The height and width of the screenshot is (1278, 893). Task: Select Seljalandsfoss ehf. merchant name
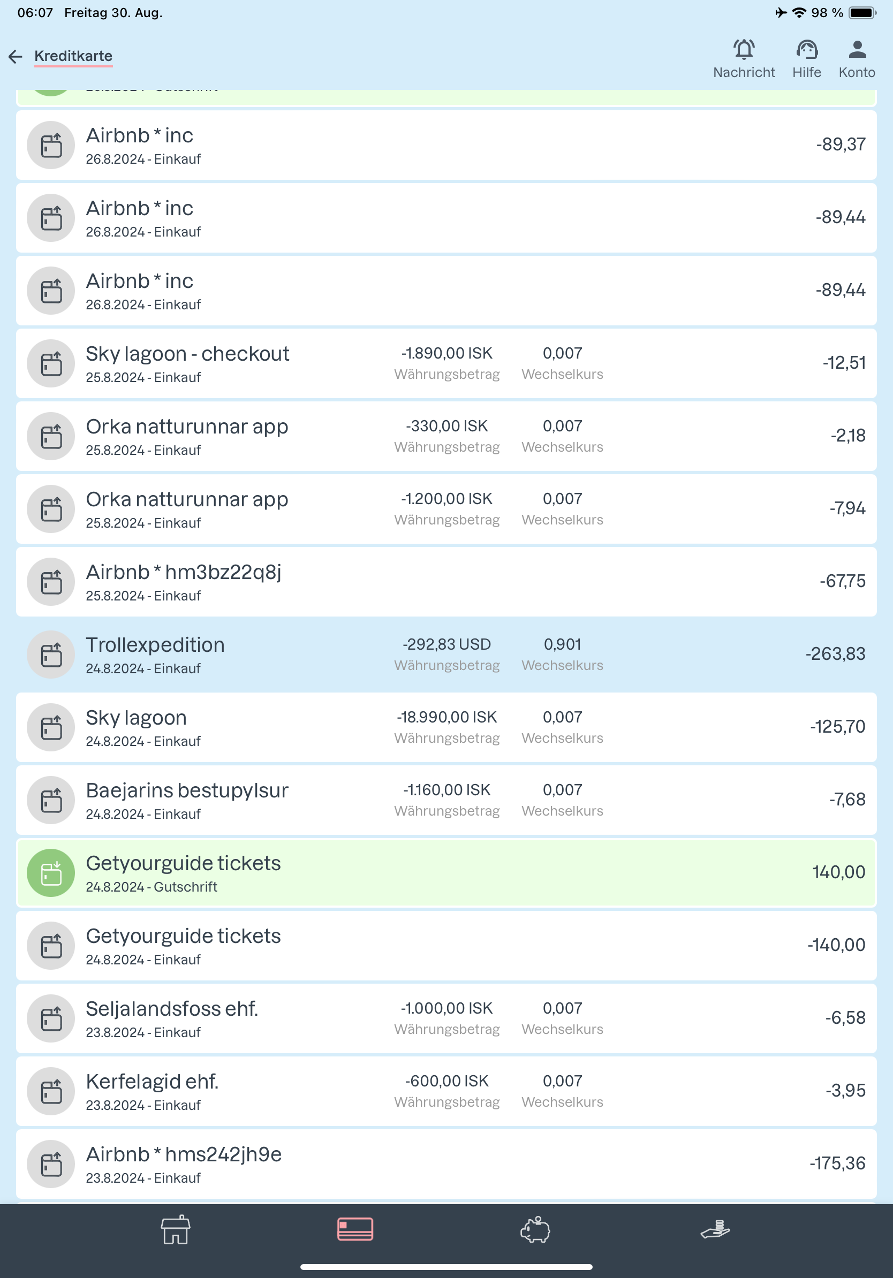tap(172, 1009)
